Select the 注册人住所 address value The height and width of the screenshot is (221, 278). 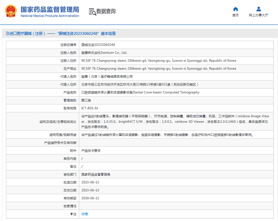[159, 61]
